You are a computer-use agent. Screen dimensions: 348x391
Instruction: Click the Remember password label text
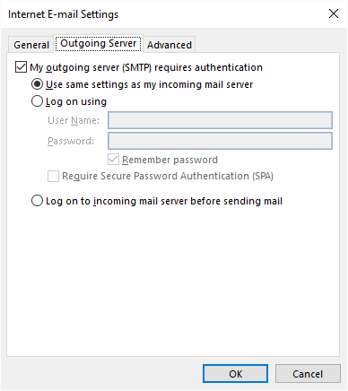click(170, 160)
